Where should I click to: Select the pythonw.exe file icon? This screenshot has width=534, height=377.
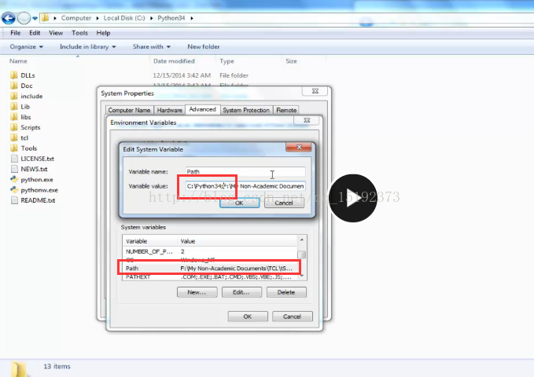(x=14, y=190)
